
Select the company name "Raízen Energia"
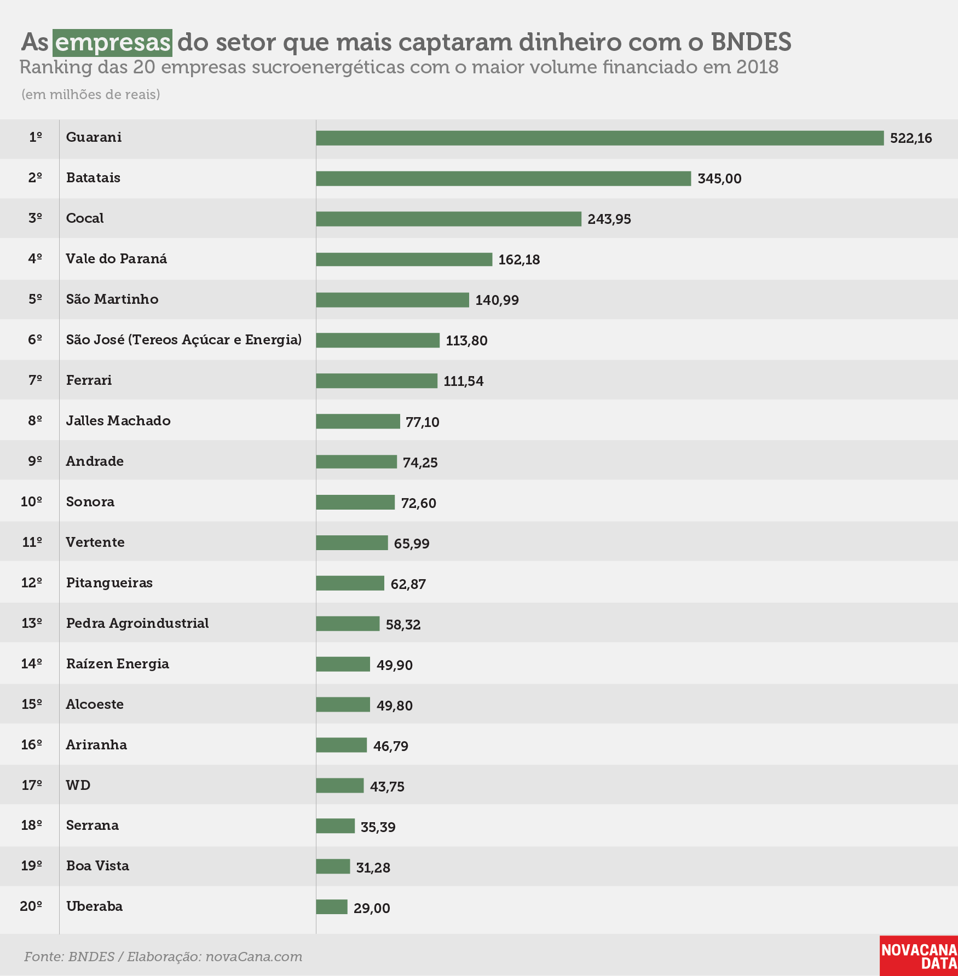(x=118, y=664)
